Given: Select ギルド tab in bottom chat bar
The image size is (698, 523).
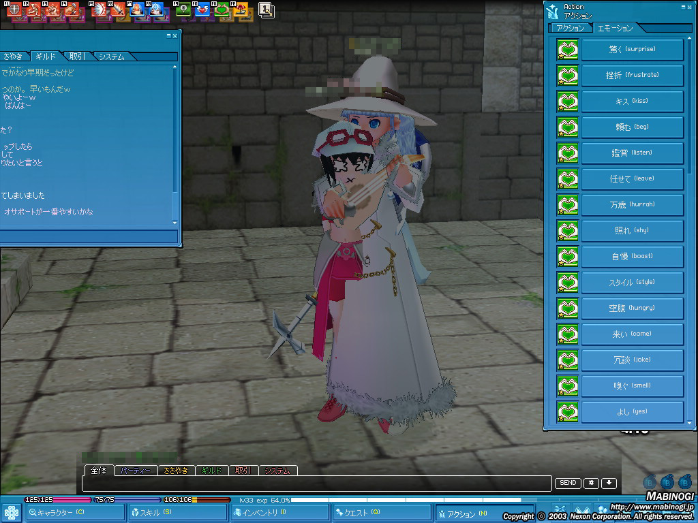Looking at the screenshot, I should [212, 471].
